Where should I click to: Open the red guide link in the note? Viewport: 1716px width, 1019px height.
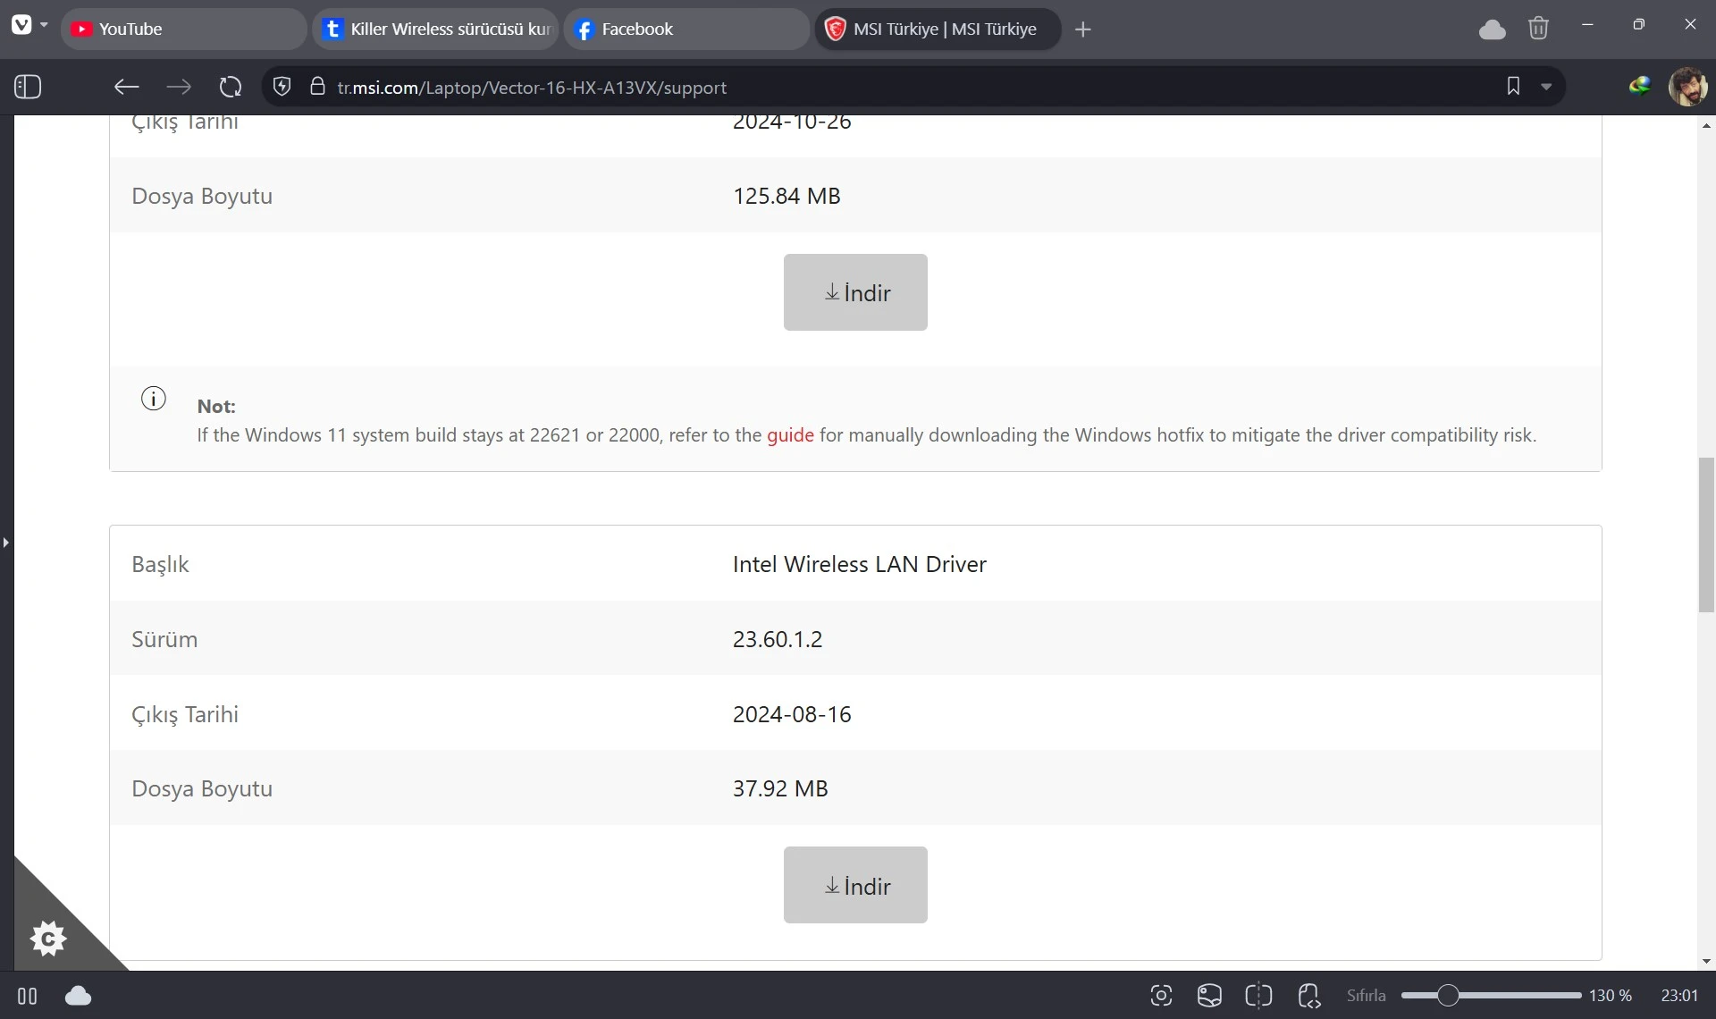[x=790, y=435]
